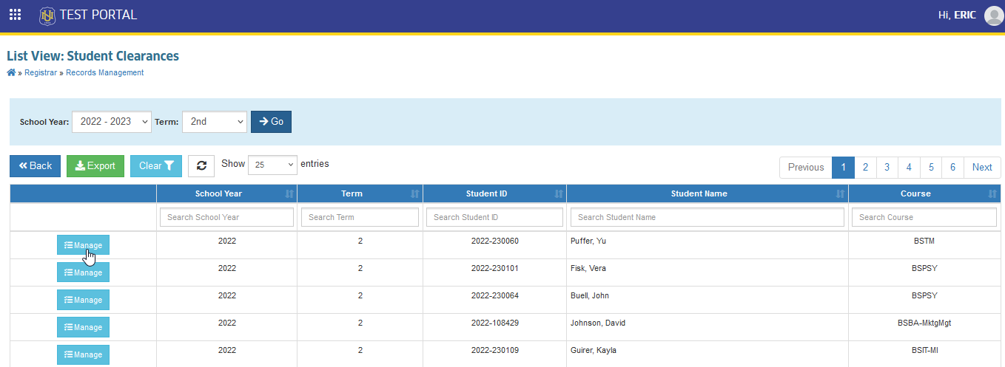Open the Term dropdown showing 2nd
Viewport: 1005px width, 367px height.
tap(215, 122)
